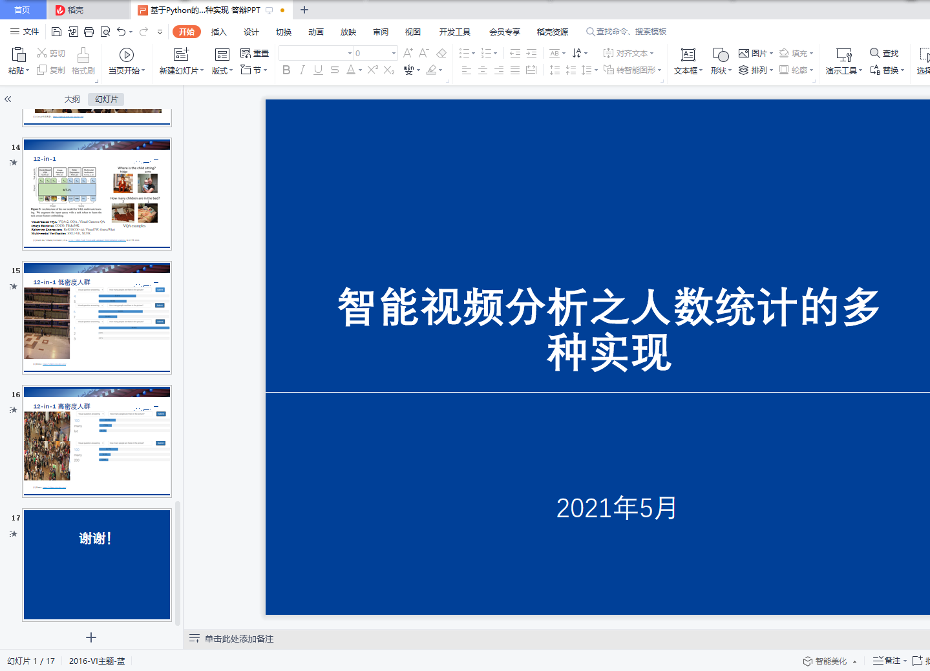930x671 pixels.
Task: Click the Redo arrow icon
Action: (x=143, y=32)
